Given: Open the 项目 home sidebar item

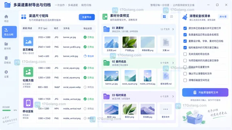Looking at the screenshot, I should (6, 18).
